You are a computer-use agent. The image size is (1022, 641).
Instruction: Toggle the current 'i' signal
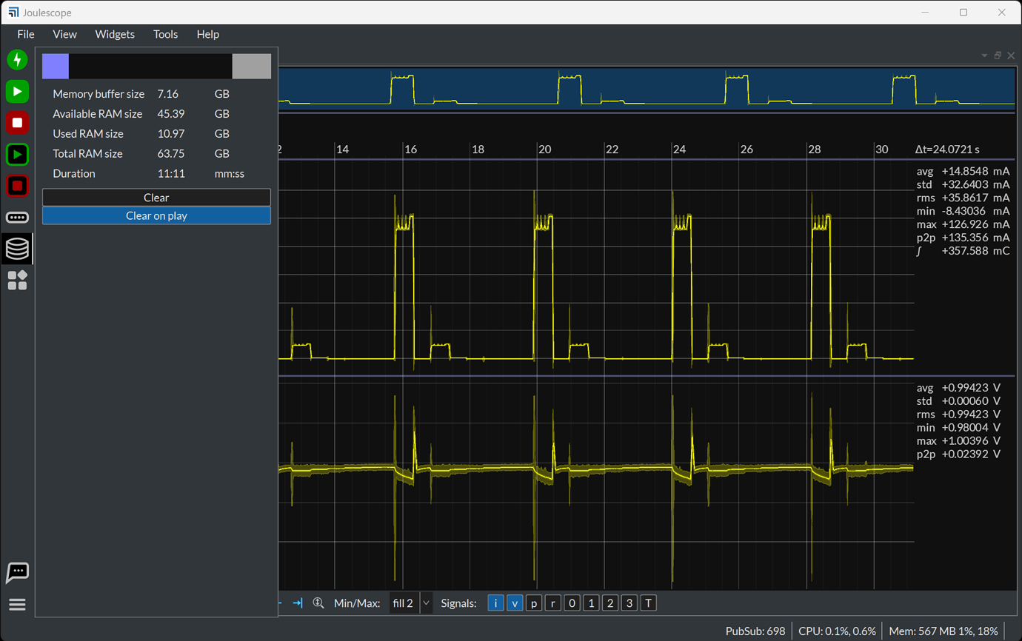[495, 603]
